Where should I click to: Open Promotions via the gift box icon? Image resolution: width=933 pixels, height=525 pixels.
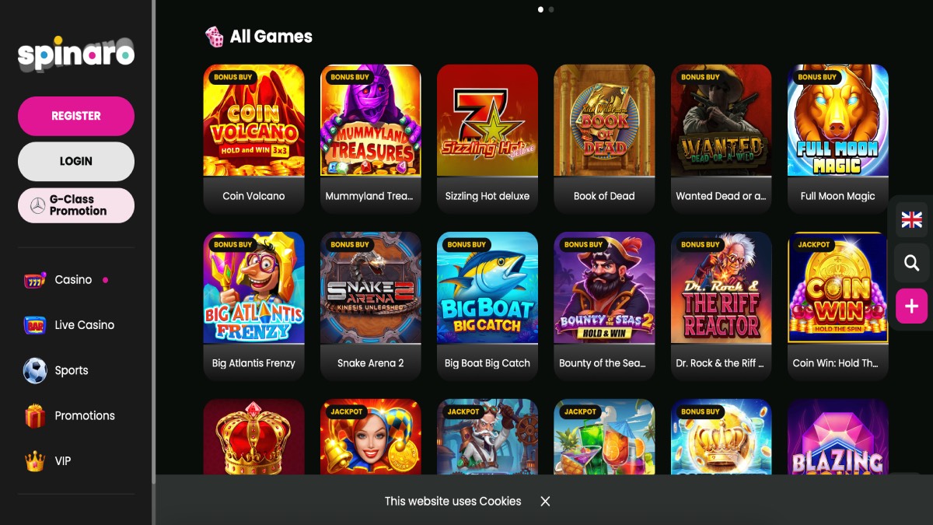35,416
